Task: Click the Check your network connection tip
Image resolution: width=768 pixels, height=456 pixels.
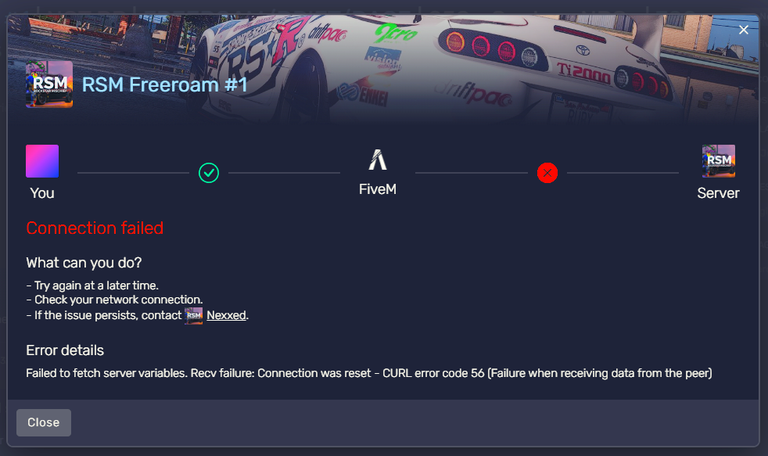Action: [114, 300]
